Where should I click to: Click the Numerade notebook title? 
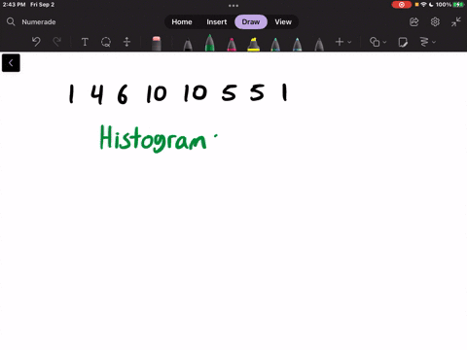click(39, 22)
